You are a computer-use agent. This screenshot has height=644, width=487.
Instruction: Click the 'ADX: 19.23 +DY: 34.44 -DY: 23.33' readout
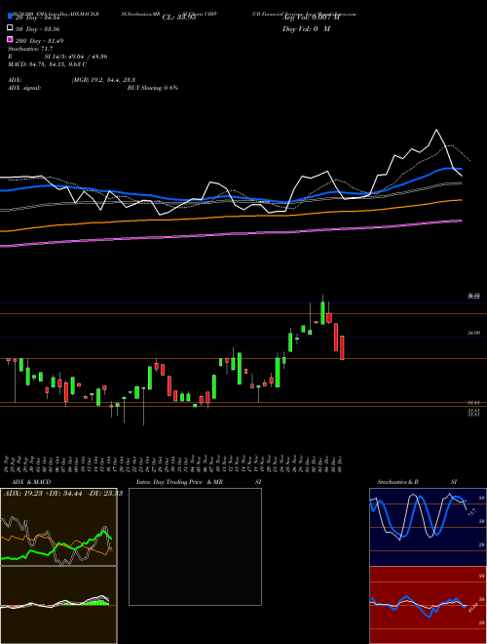(x=63, y=494)
